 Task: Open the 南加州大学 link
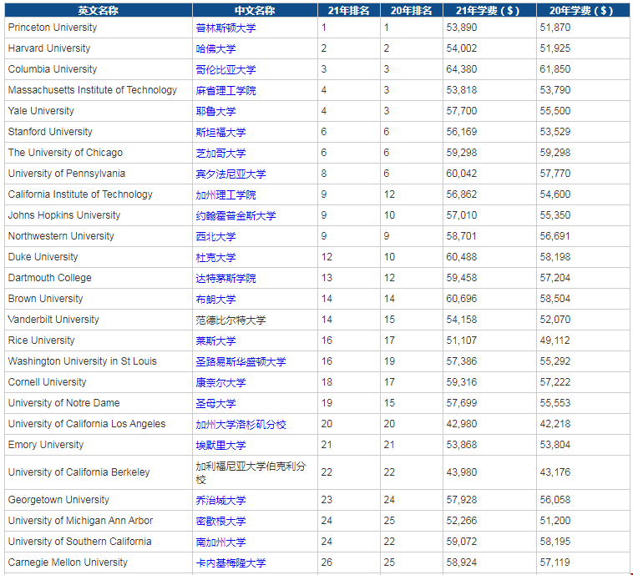[220, 542]
